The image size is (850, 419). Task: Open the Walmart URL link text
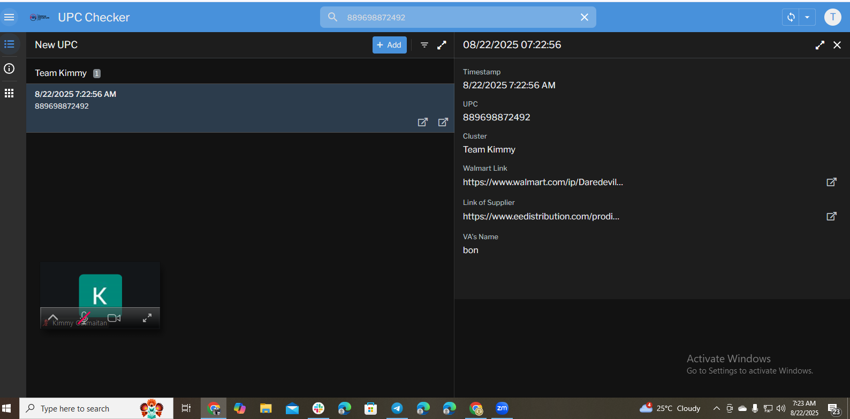tap(543, 182)
